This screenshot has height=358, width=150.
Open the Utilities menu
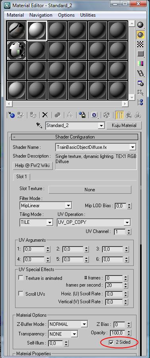tap(88, 15)
